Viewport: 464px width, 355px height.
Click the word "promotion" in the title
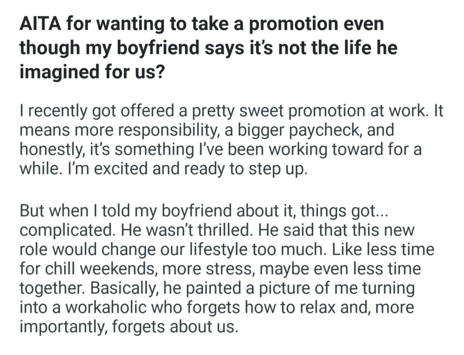pyautogui.click(x=298, y=24)
